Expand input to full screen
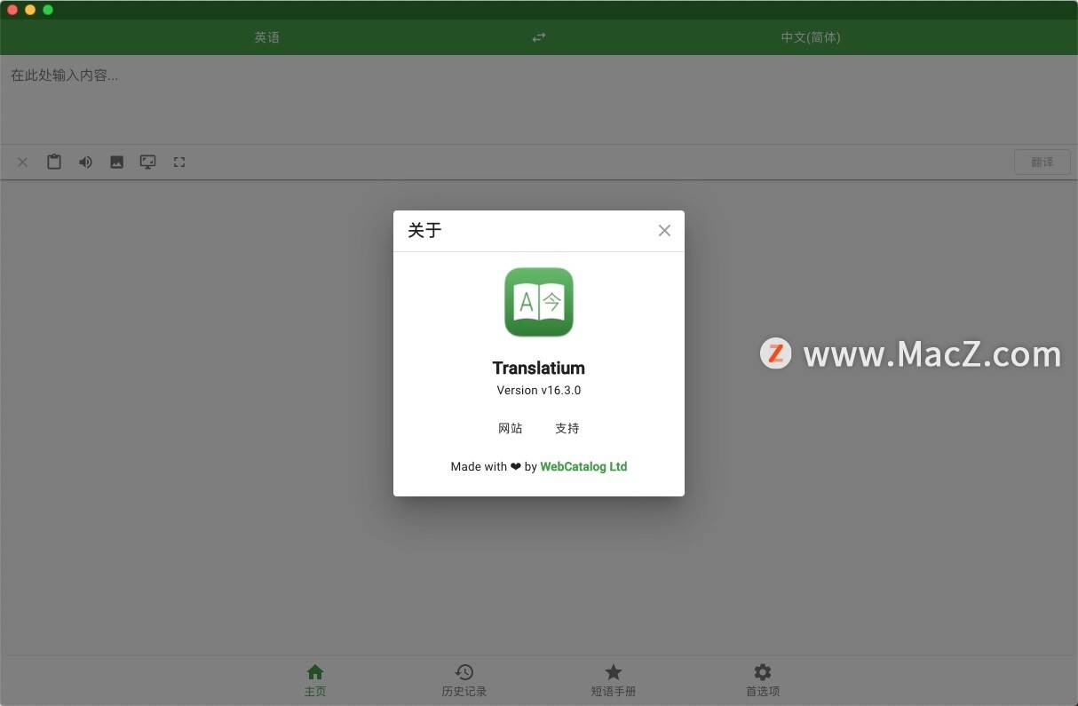The image size is (1078, 706). (x=179, y=163)
